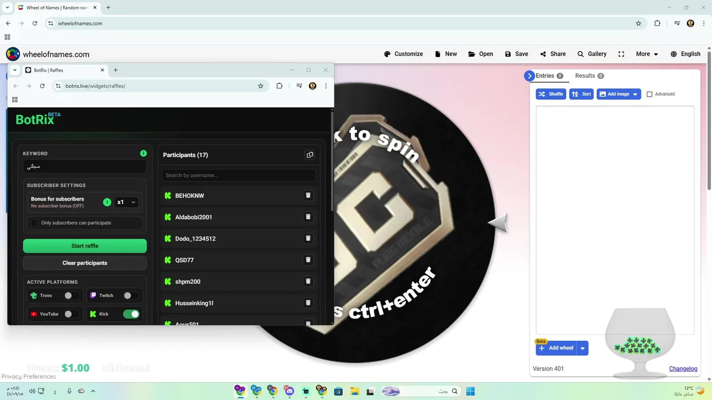Open apps grid in BotRix bookmarks bar
This screenshot has height=400, width=712.
click(15, 100)
